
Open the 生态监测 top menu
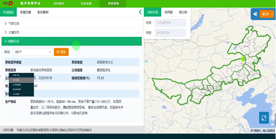[x=86, y=3]
